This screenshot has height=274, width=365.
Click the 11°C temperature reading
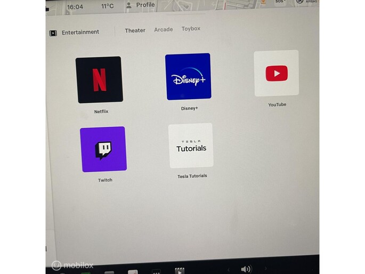108,6
